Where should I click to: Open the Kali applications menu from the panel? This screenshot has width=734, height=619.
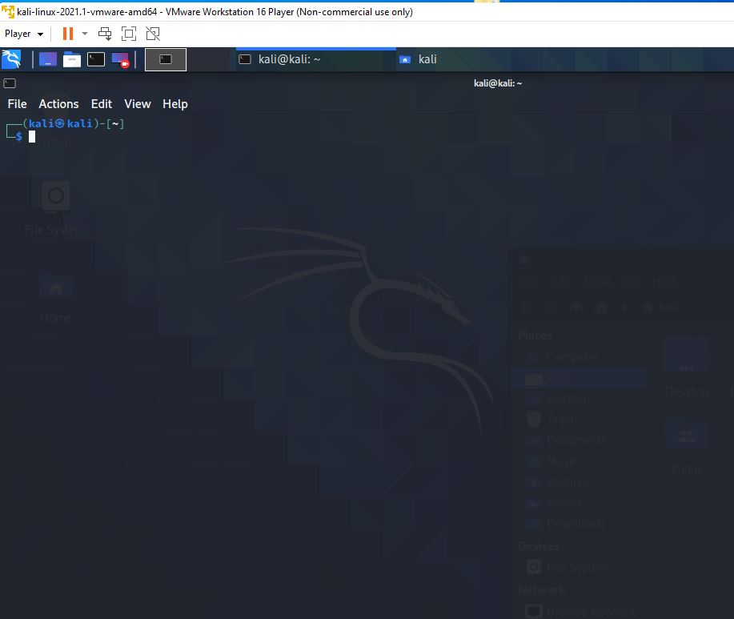click(x=12, y=58)
